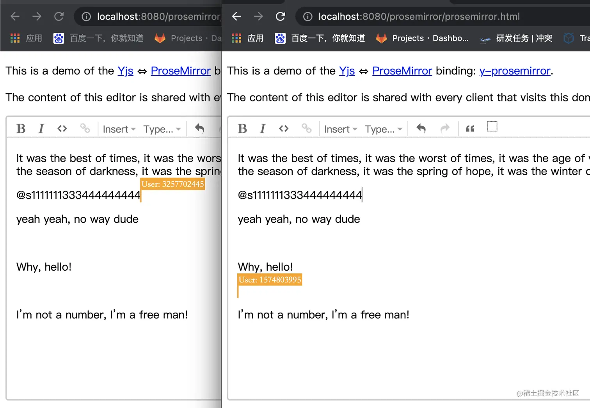Click the address bar URL in the left browser
Image resolution: width=590 pixels, height=408 pixels.
159,16
